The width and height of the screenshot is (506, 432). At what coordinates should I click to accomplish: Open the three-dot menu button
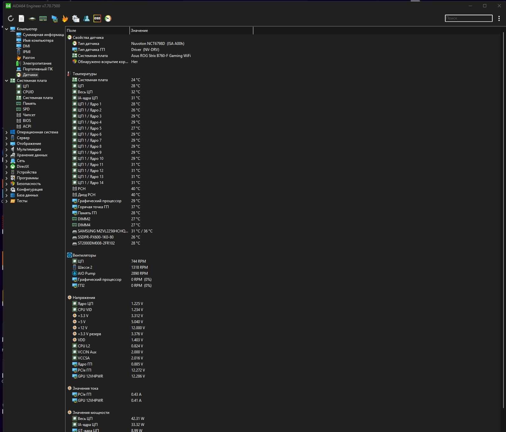click(499, 18)
